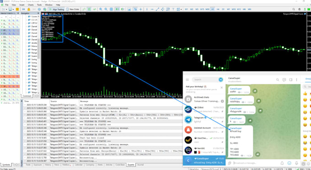Click the Message column header in log

click(x=84, y=101)
